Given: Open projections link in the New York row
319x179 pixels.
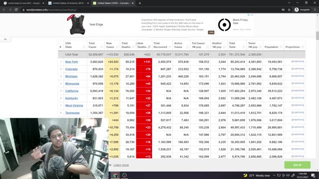Looking at the screenshot, I should tap(298, 62).
